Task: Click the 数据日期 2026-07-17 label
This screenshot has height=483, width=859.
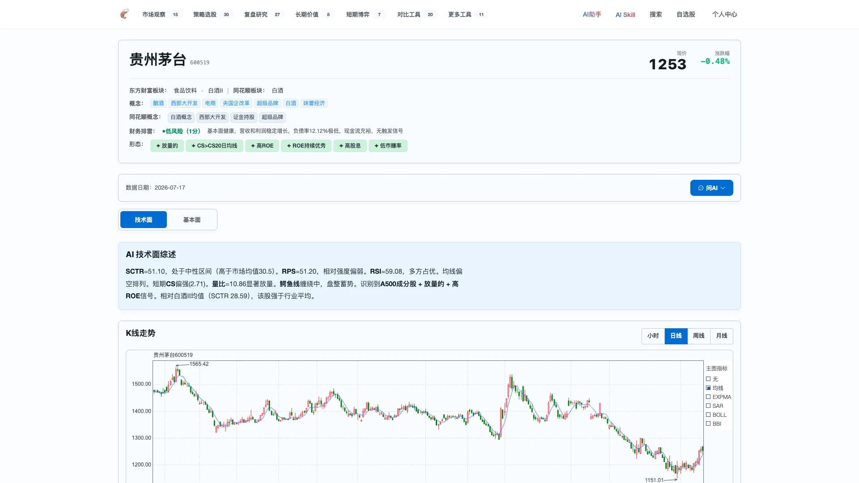Action: (155, 188)
